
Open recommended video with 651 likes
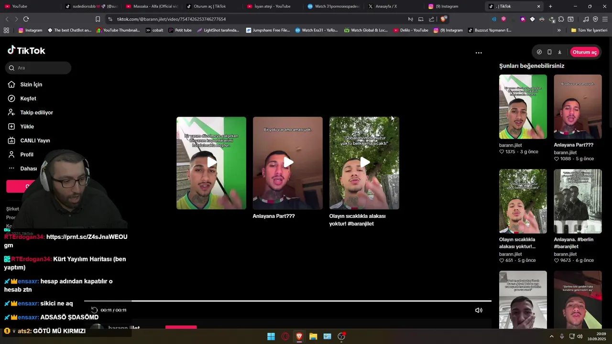(x=523, y=201)
